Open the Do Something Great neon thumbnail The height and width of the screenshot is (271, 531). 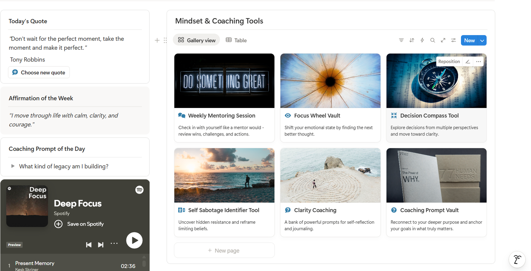[224, 81]
